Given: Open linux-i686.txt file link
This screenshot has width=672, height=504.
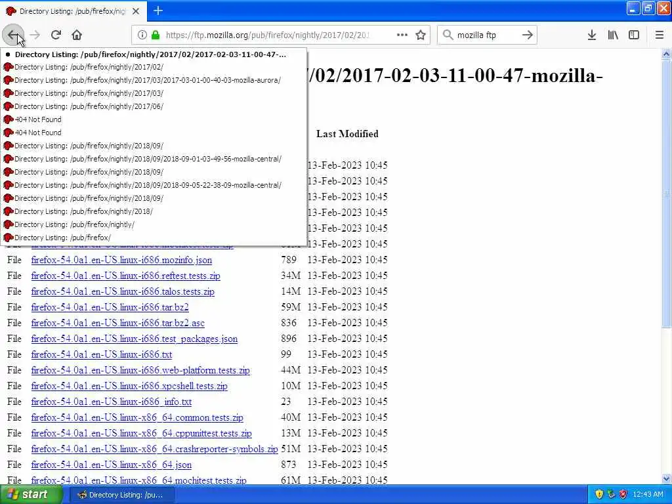Looking at the screenshot, I should [x=102, y=355].
